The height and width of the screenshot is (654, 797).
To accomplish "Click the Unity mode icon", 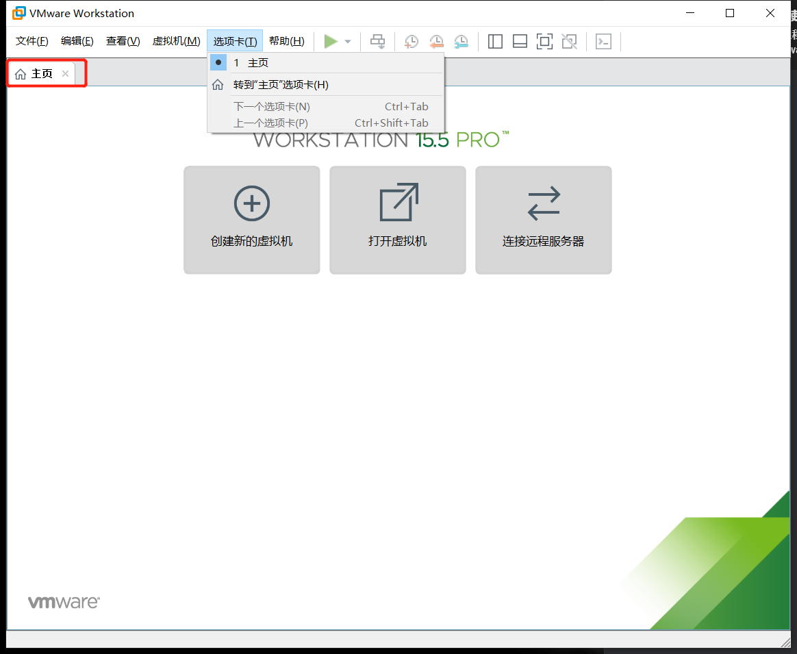I will [x=569, y=41].
